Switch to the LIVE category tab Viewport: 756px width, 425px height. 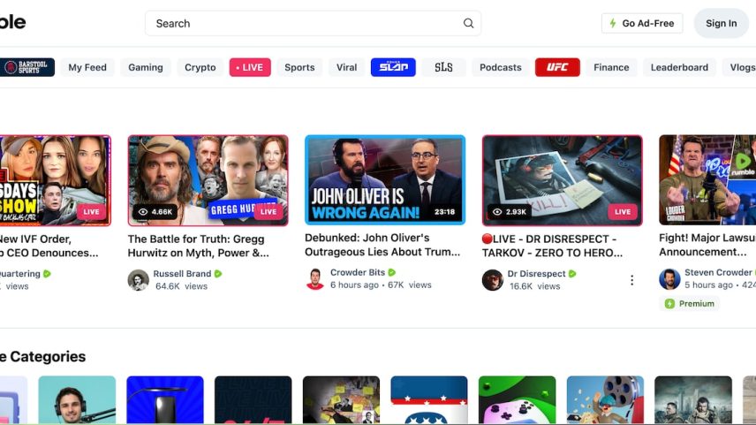(x=250, y=67)
